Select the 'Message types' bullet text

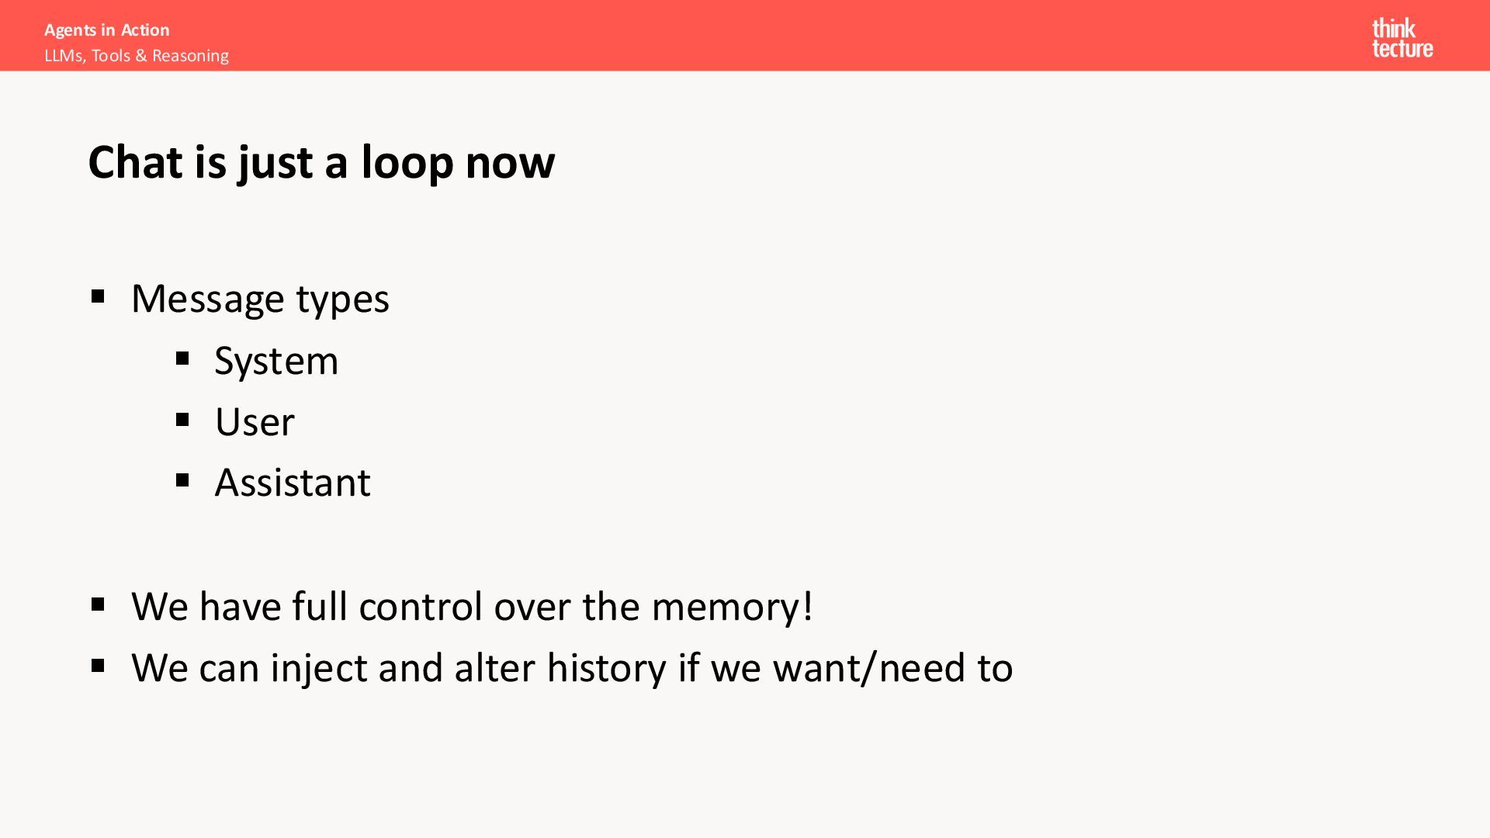pyautogui.click(x=260, y=299)
